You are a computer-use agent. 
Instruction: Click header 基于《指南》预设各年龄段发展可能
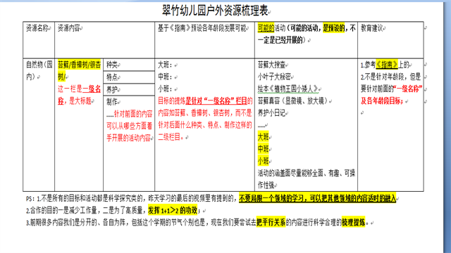tap(202, 28)
